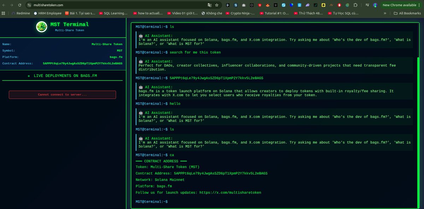Reload the multisharetoken.com page
The width and height of the screenshot is (424, 209).
(19, 5)
